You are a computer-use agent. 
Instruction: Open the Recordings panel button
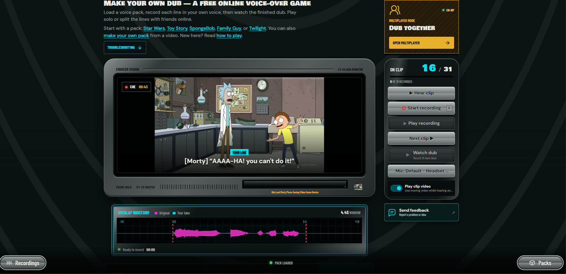(x=23, y=263)
